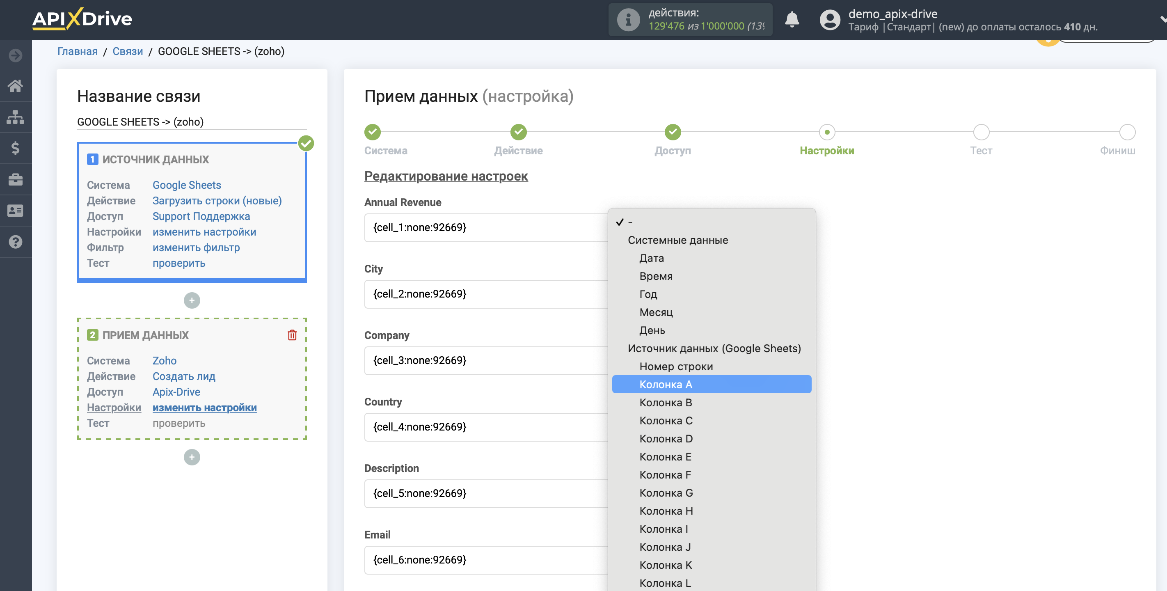Select the Финиш step circle
1167x591 pixels.
1127,132
